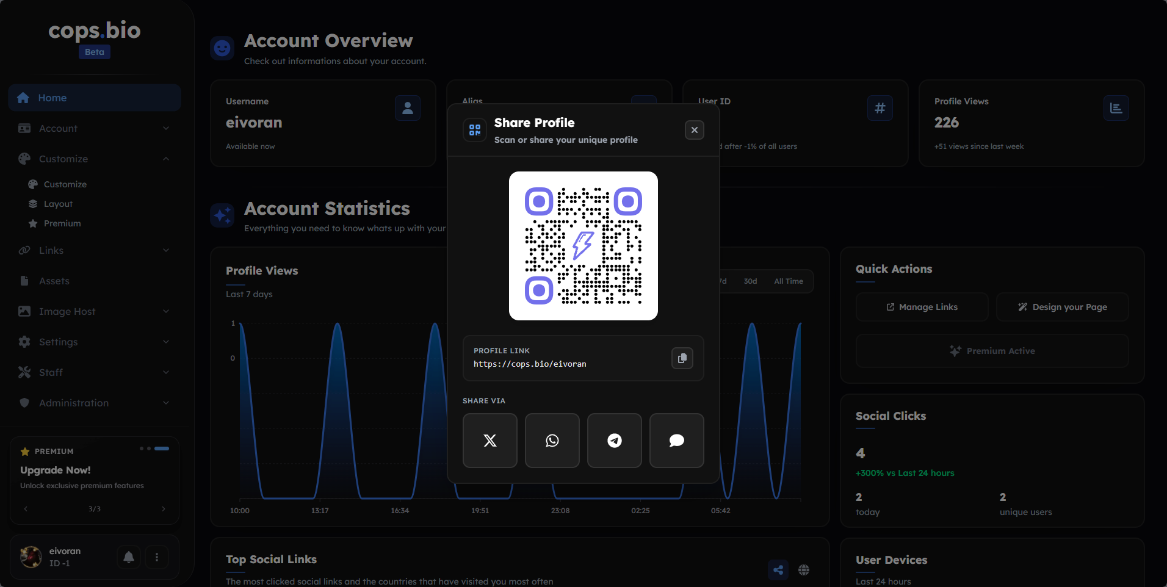This screenshot has width=1167, height=587.
Task: Copy the profile link to clipboard
Action: tap(682, 358)
